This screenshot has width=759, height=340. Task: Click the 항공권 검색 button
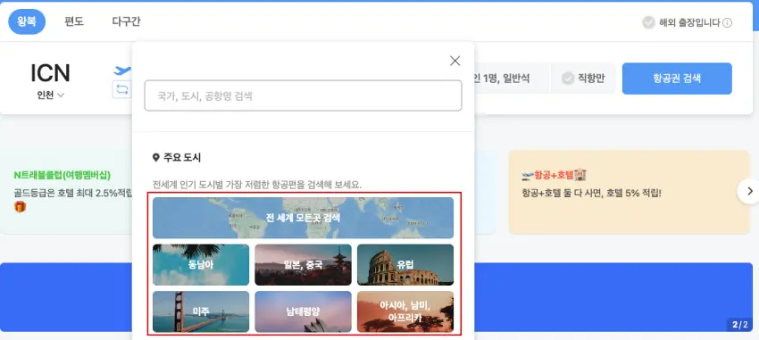(x=677, y=79)
